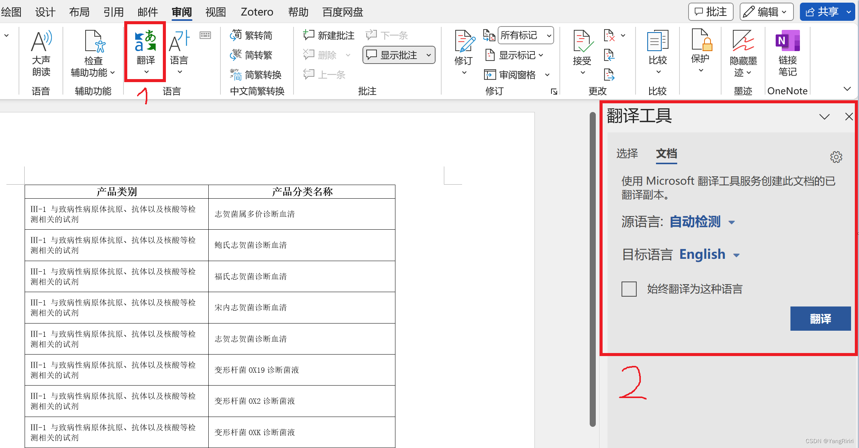Convert Simplified to Traditional (简转繁)
This screenshot has width=859, height=448.
click(x=251, y=55)
